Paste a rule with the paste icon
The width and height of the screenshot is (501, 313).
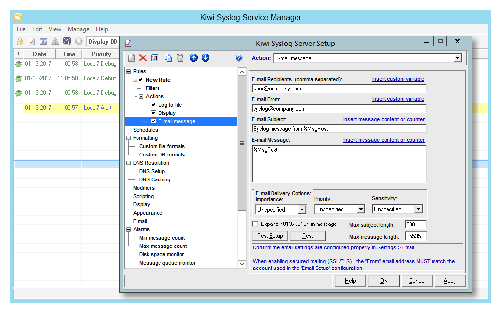[181, 58]
